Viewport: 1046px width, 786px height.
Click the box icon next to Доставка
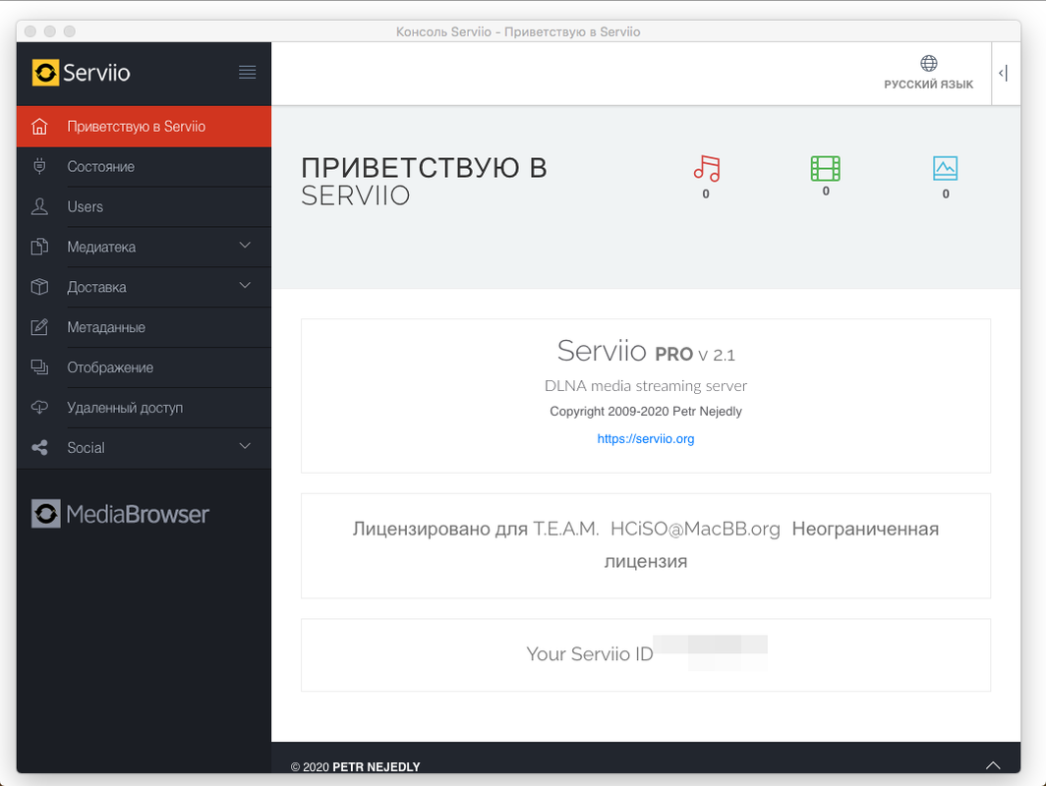coord(39,287)
